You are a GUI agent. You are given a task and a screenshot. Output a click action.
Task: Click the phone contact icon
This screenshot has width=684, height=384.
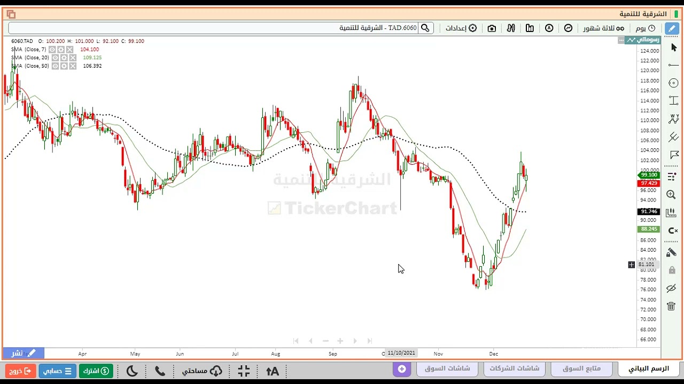coord(160,371)
